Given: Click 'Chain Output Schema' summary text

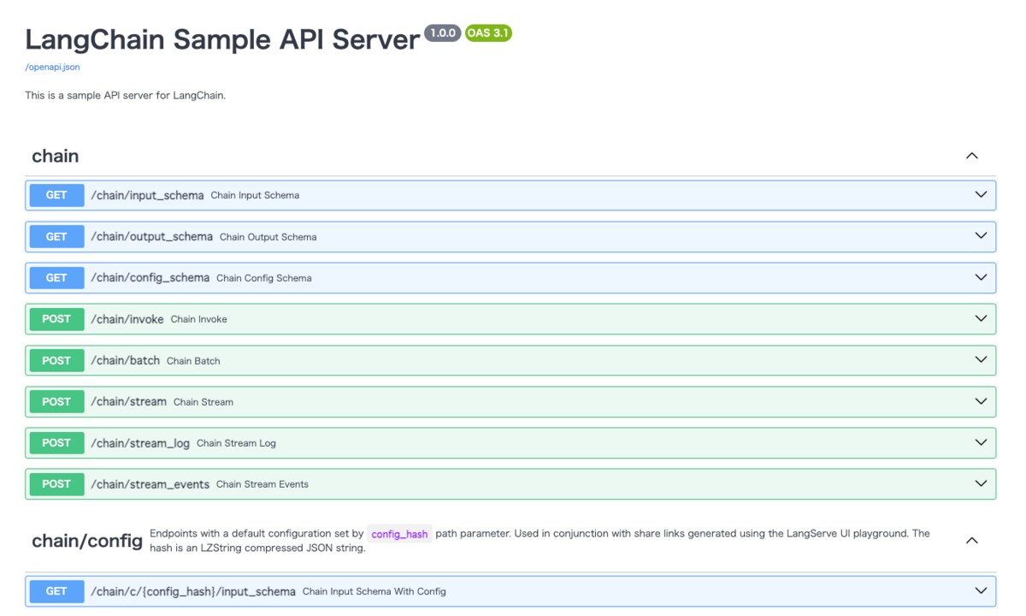Looking at the screenshot, I should pos(268,237).
